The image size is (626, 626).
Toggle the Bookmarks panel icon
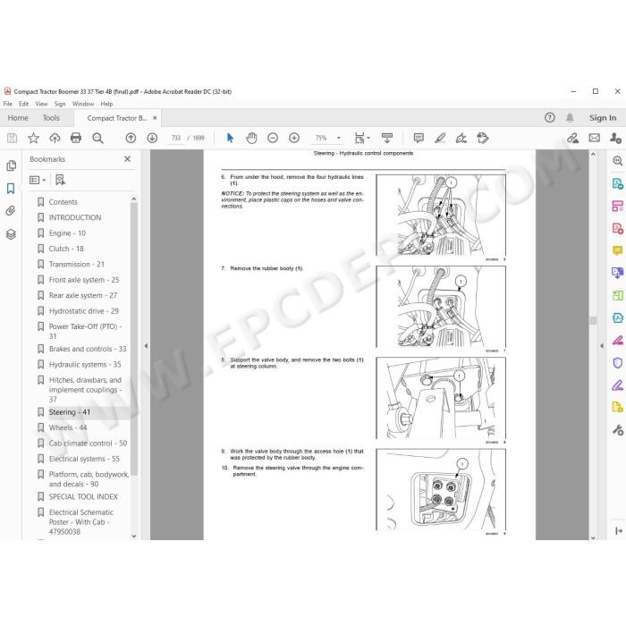[11, 189]
